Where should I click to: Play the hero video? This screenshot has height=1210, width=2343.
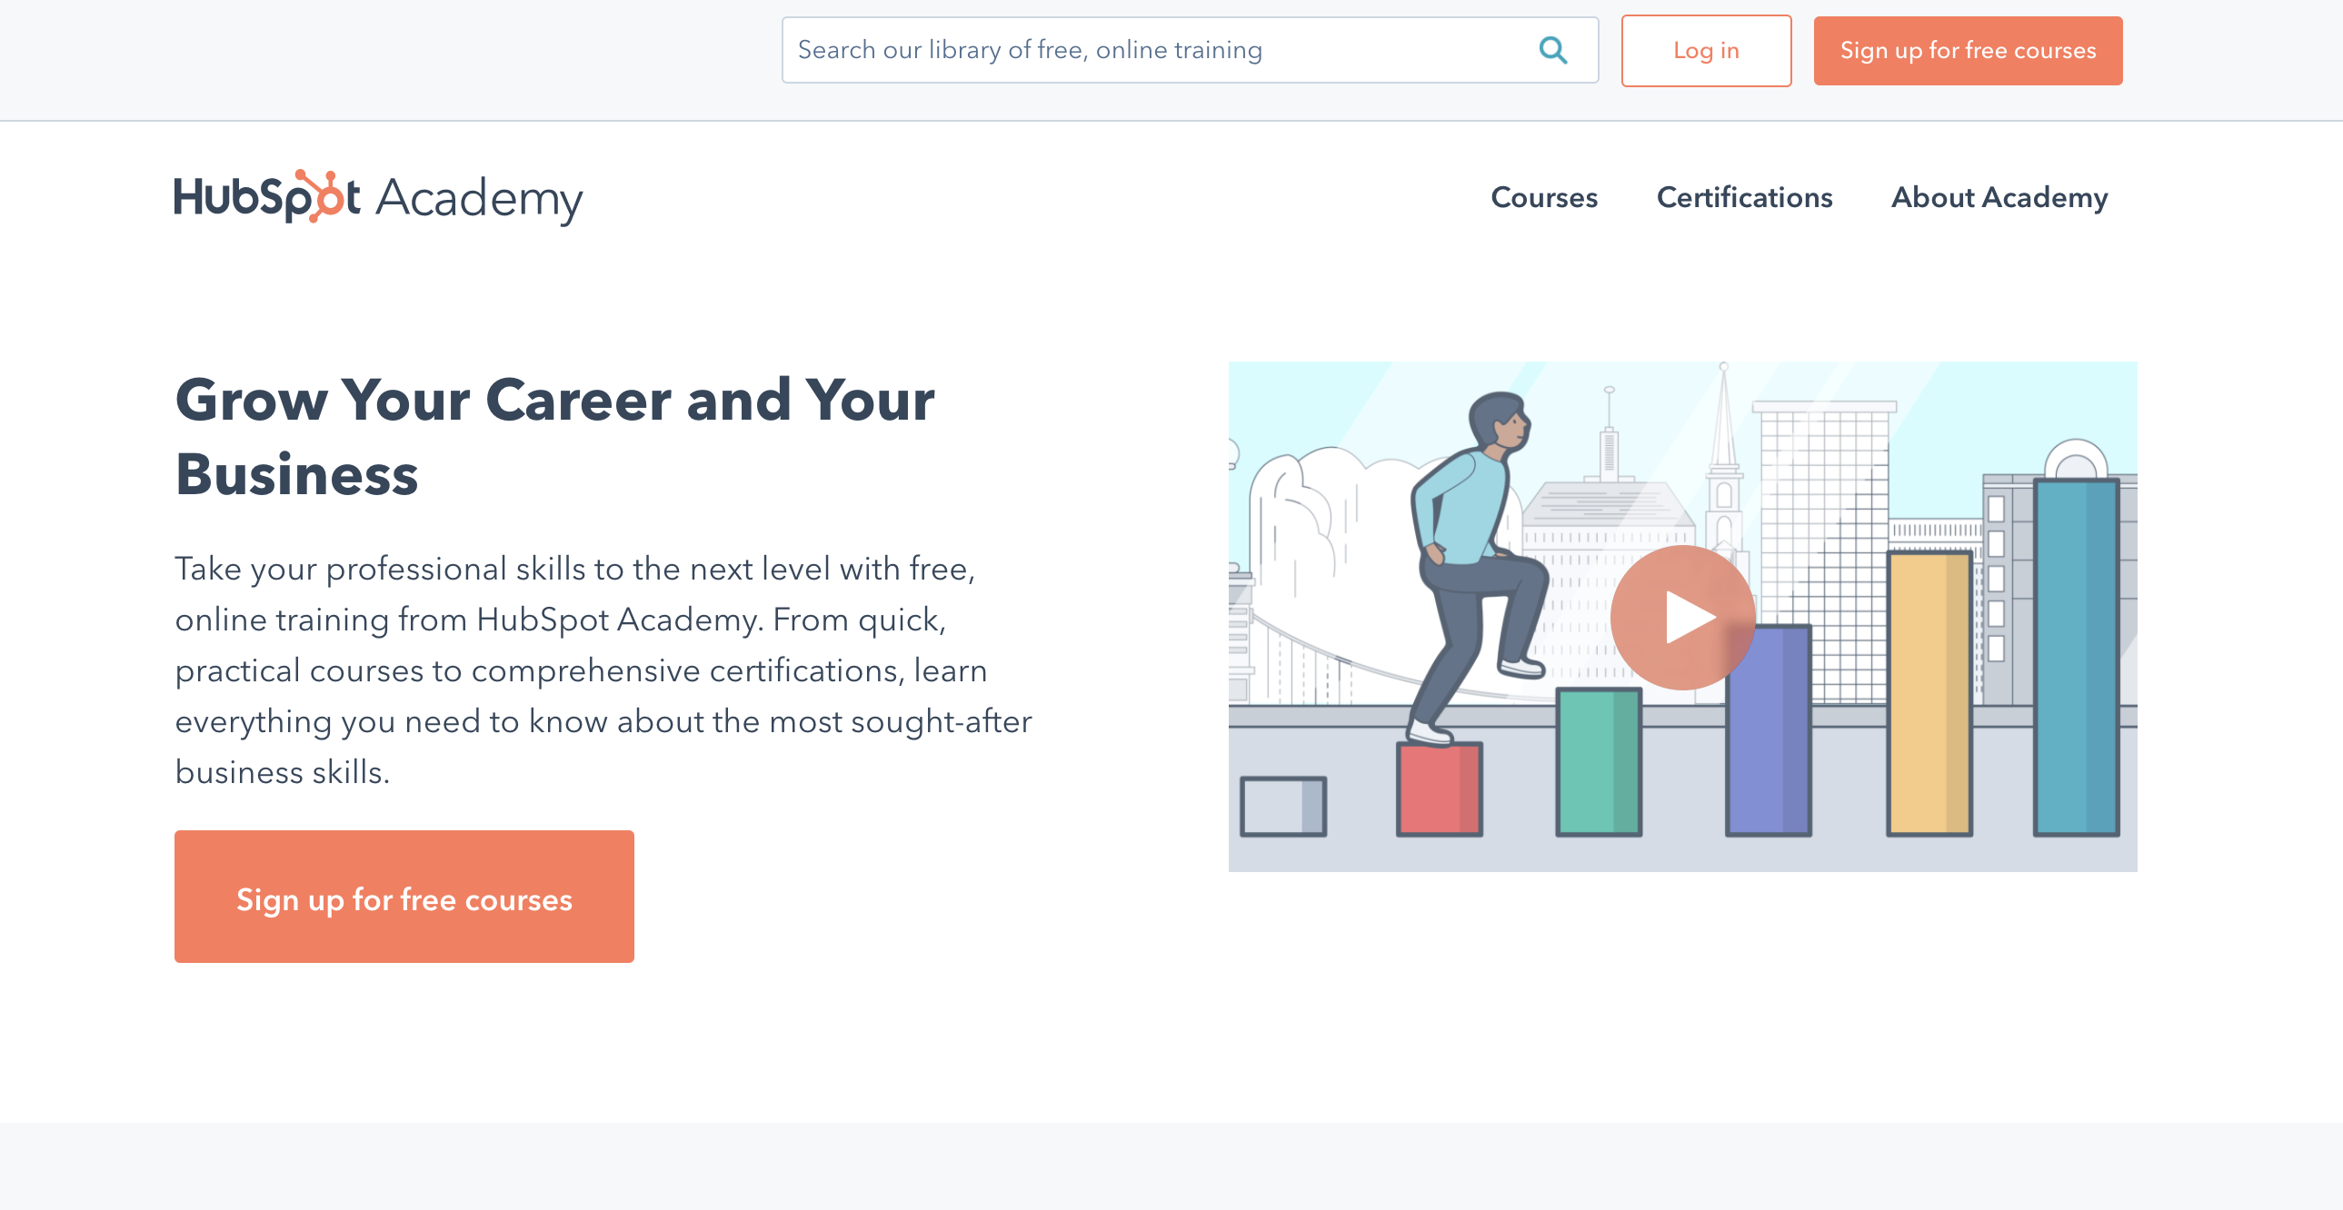pos(1682,618)
